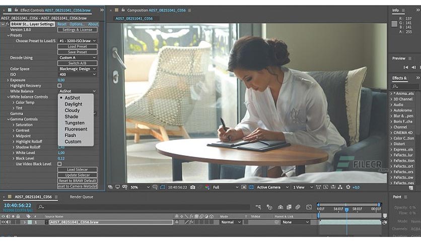The height and width of the screenshot is (243, 421).
Task: Open the Effect Controls panel overflow arrows
Action: [x=102, y=10]
